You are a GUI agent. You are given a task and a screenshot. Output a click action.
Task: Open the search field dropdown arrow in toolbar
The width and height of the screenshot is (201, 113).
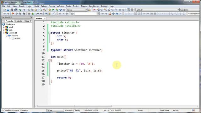[98, 14]
